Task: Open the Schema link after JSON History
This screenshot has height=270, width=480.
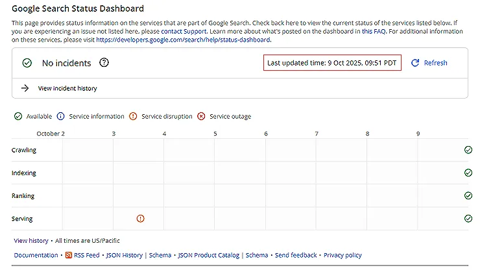Action: (x=160, y=255)
